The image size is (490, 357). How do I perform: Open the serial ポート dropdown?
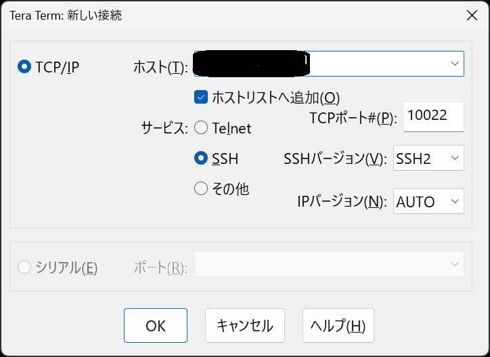coord(329,264)
